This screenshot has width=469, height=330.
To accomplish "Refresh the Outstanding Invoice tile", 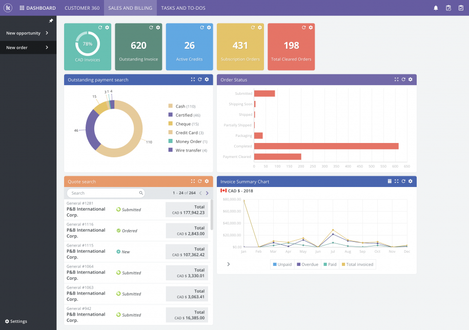I will pos(151,27).
